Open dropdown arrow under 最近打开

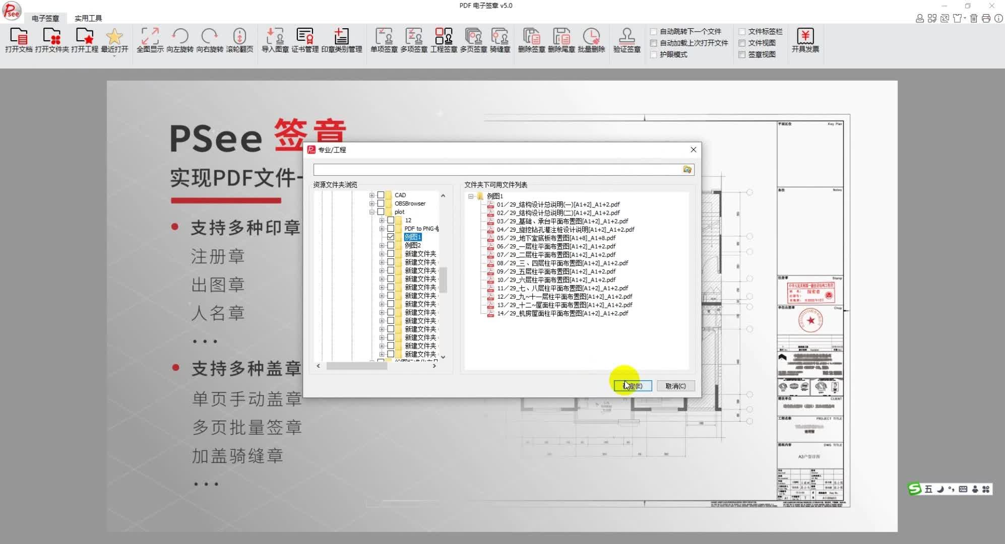coord(114,55)
